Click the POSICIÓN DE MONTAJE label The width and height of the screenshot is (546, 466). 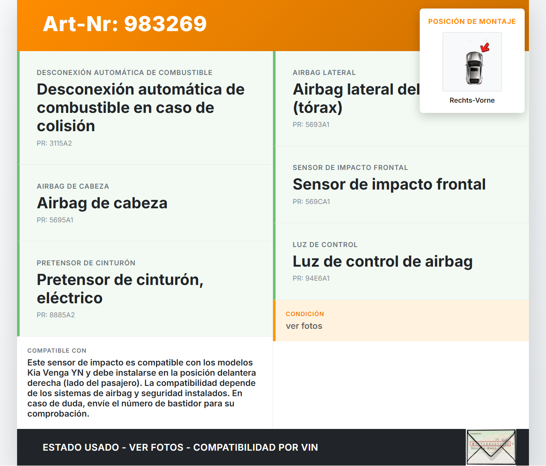pos(472,21)
